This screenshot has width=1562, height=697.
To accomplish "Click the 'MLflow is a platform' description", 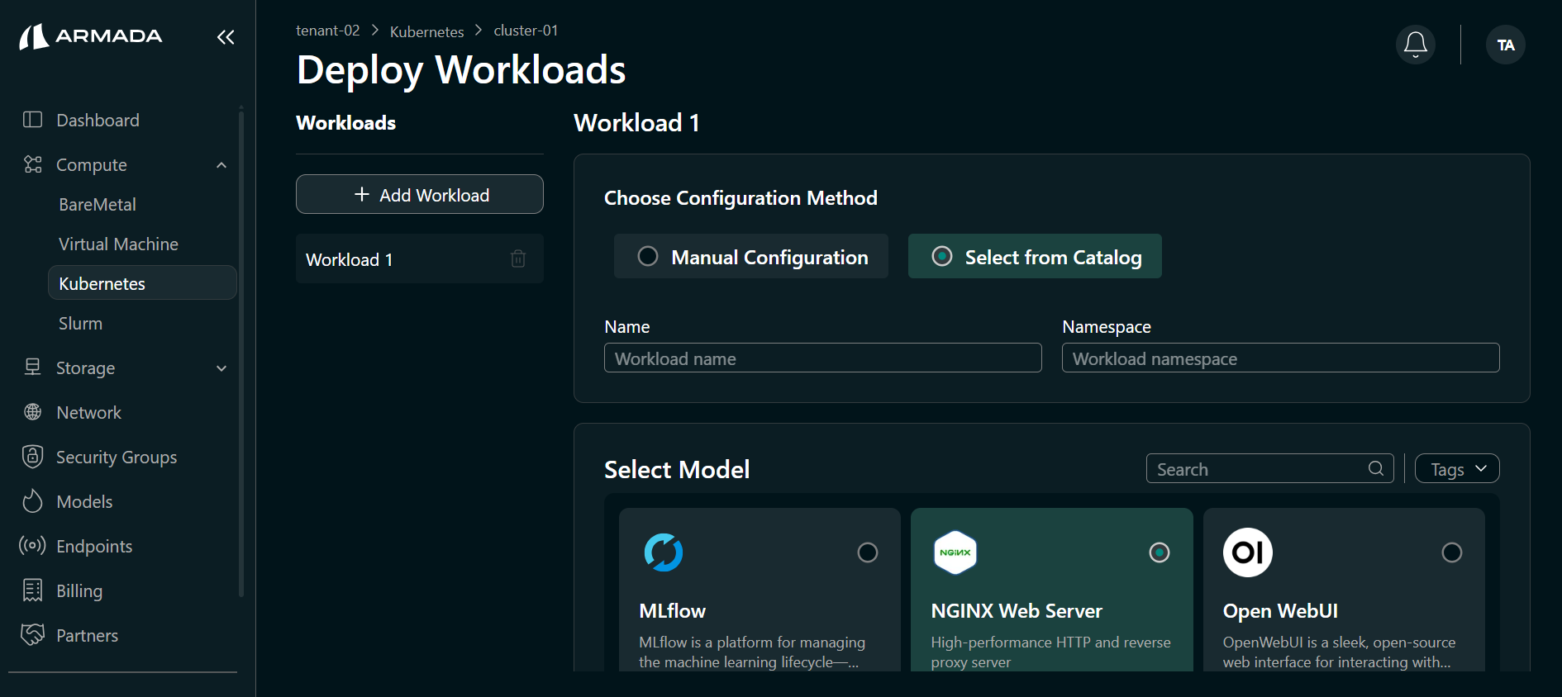I will click(752, 652).
